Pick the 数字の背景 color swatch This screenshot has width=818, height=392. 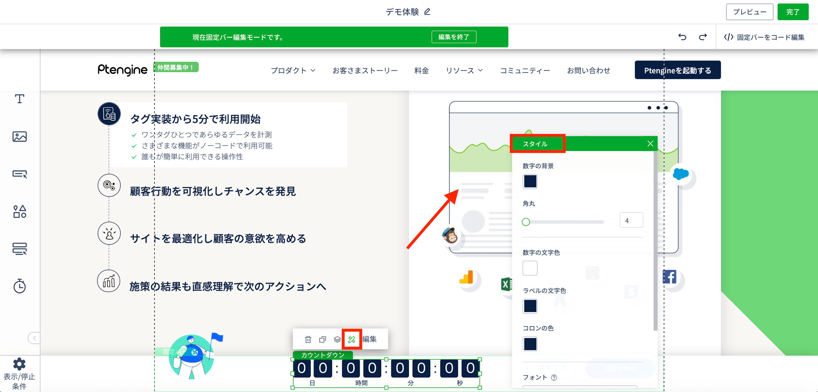[530, 181]
